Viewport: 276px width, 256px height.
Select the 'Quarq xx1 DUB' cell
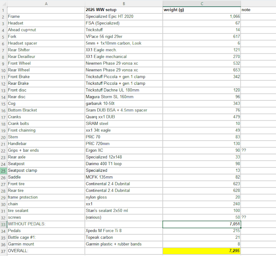[124, 117]
